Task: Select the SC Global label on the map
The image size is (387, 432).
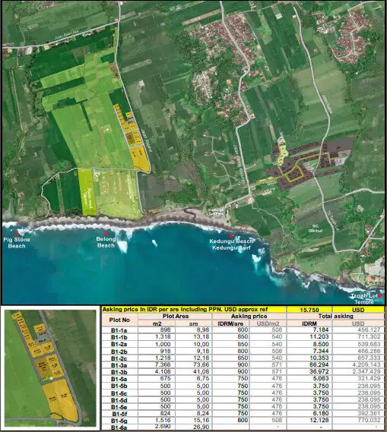Action: click(x=315, y=228)
